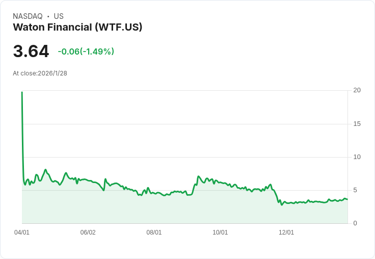The image size is (375, 259).
Task: Click the bullet separator between NASDAQ and US
Action: 48,16
